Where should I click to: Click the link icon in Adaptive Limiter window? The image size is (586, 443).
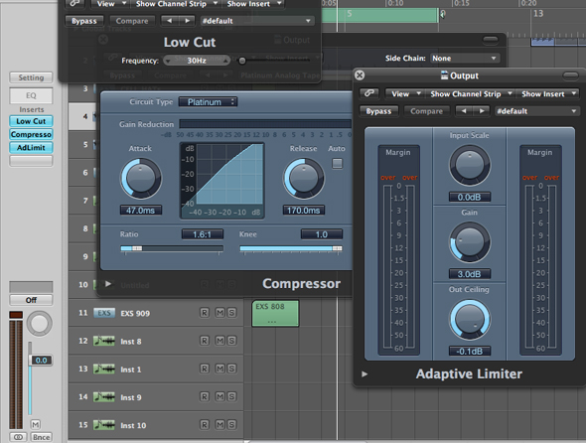pos(369,93)
